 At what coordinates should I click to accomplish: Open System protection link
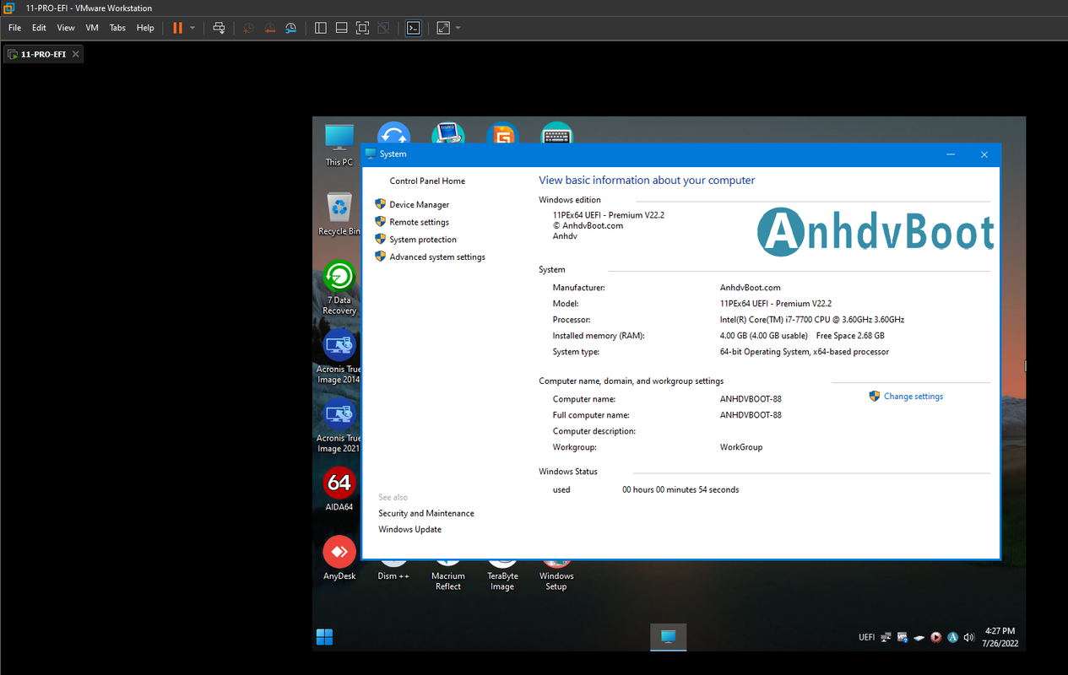pos(423,240)
